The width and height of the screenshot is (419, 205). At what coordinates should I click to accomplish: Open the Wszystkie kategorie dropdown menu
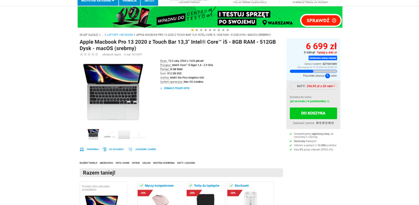point(97,1)
